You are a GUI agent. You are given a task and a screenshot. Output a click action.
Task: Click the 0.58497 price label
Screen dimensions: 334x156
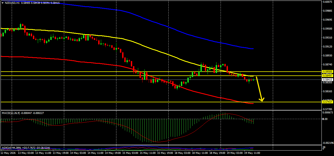tap(327, 76)
